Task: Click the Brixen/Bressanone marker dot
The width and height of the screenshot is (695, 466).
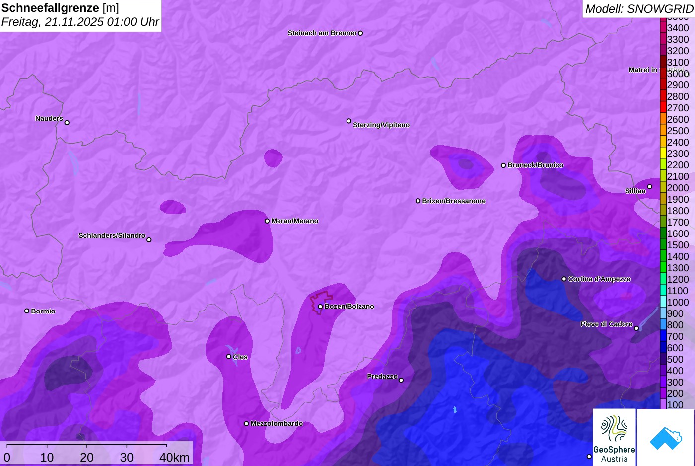Action: 418,201
